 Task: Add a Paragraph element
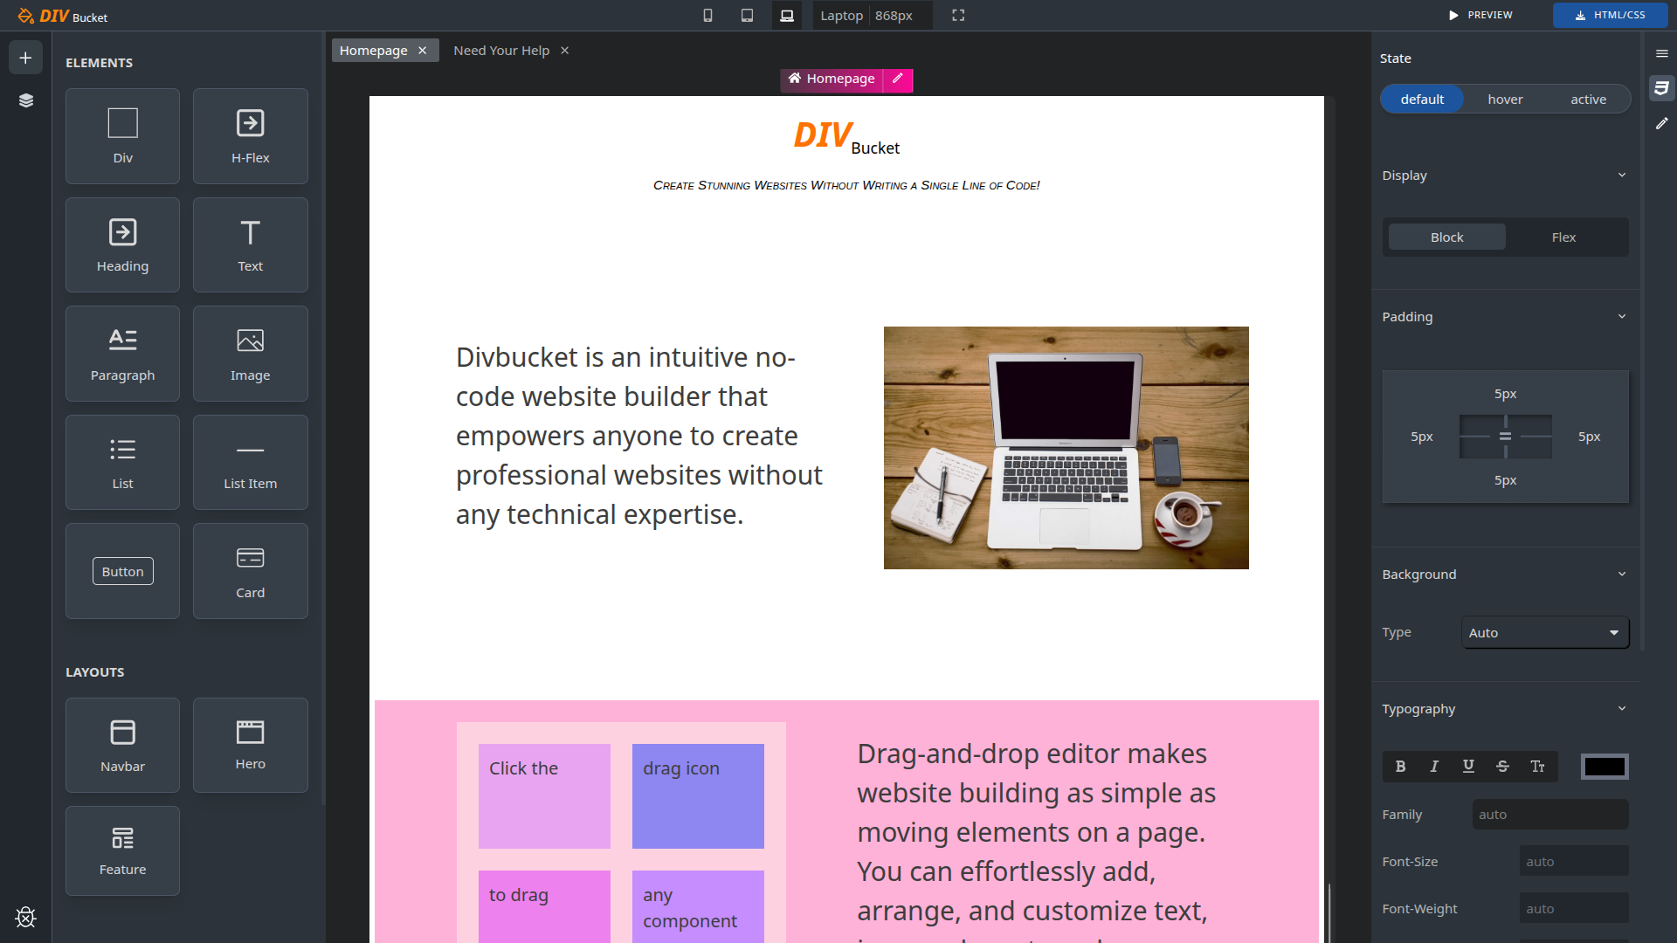(x=122, y=354)
